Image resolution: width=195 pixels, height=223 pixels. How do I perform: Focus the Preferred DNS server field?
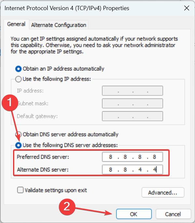click(132, 157)
